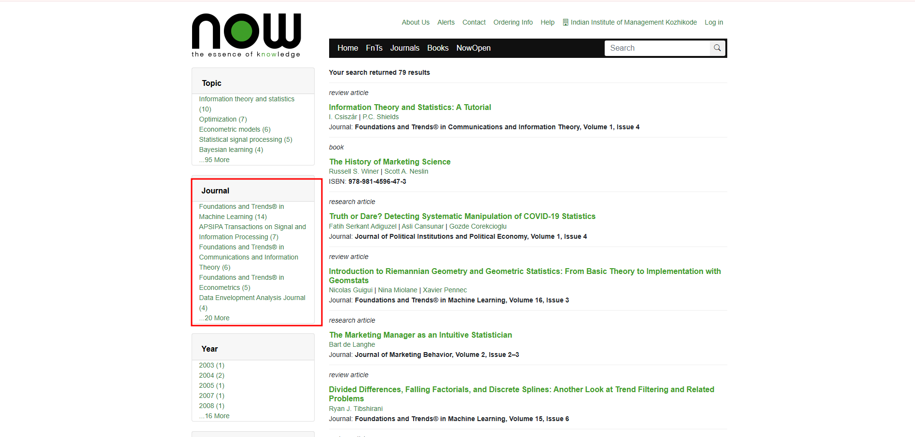This screenshot has width=915, height=437.
Task: Open the Alerts link in header
Action: 445,22
